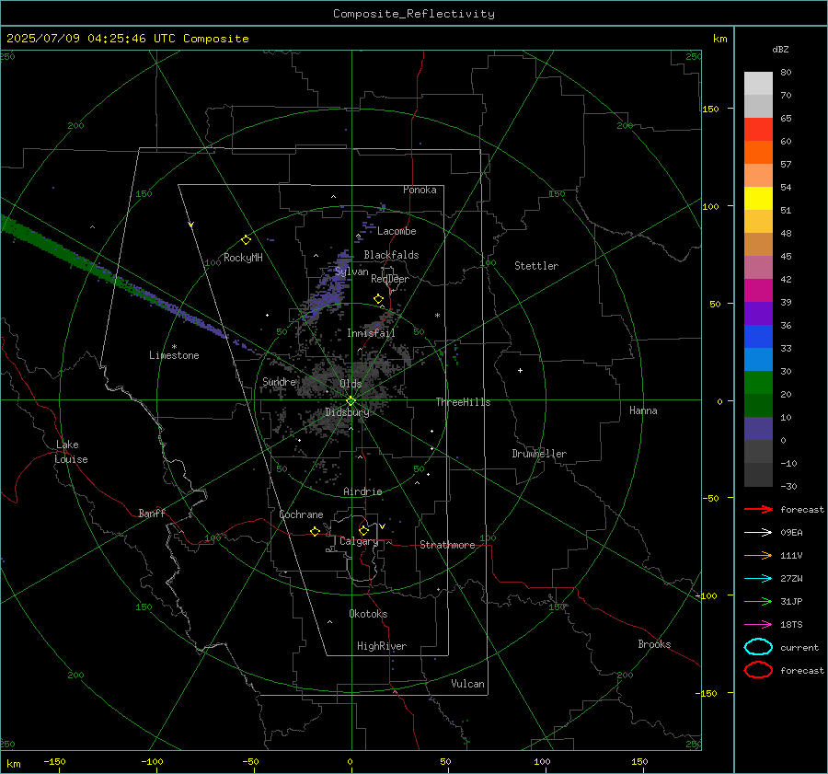Select the yellow 51 dBZ color swatch
Viewport: 828px width, 774px height.
tap(758, 198)
